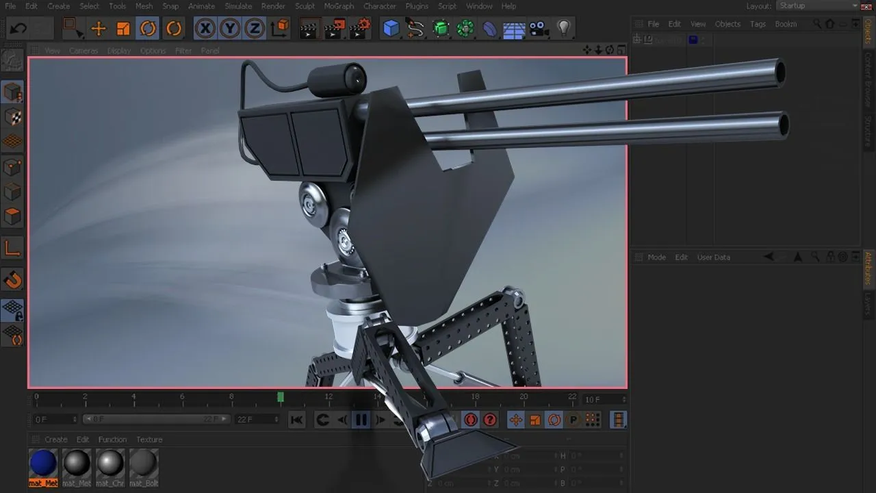
Task: Open the Cameras menu above the viewport
Action: (x=83, y=50)
